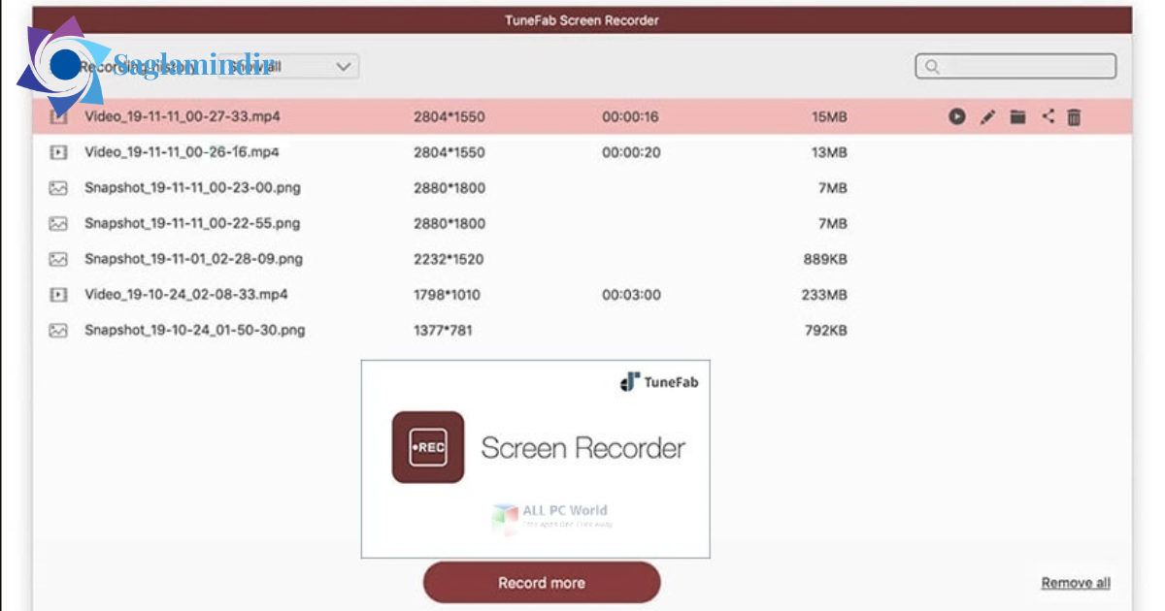Image resolution: width=1165 pixels, height=611 pixels.
Task: Click the 2232*1520 resolution value
Action: [x=449, y=259]
